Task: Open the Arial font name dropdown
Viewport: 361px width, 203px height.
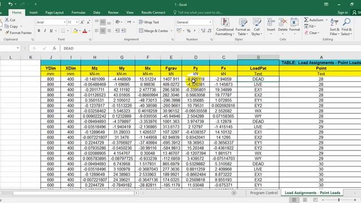Action: click(x=65, y=22)
